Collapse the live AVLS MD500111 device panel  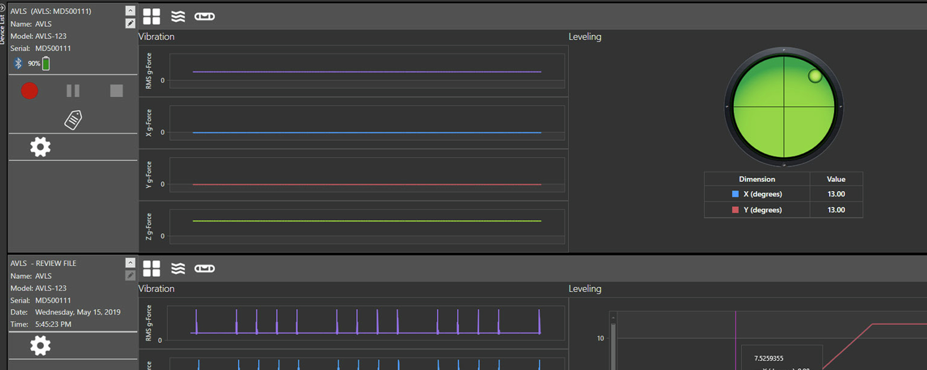coord(130,11)
